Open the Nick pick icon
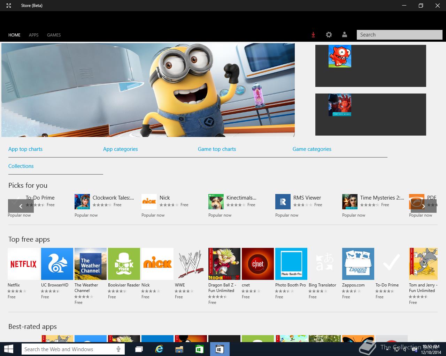Image resolution: width=446 pixels, height=356 pixels. [x=149, y=202]
